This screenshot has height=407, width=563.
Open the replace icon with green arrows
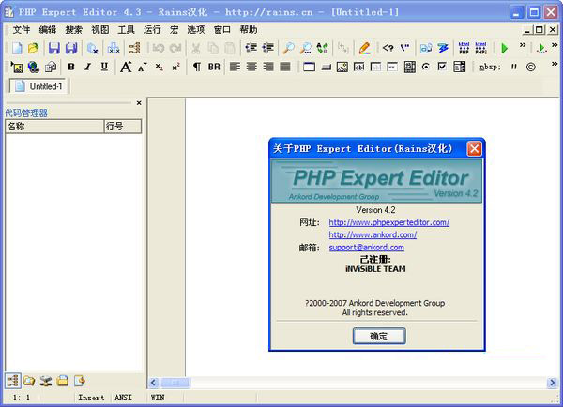point(323,48)
